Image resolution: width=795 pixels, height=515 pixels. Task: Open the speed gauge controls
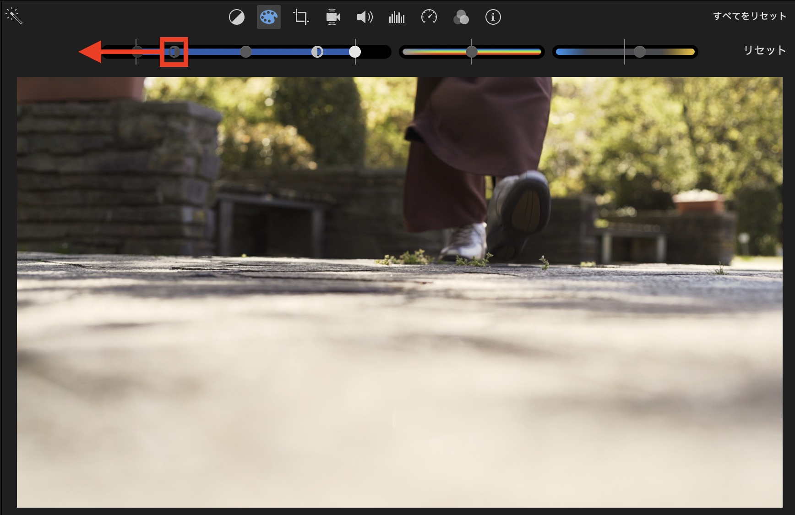point(429,17)
